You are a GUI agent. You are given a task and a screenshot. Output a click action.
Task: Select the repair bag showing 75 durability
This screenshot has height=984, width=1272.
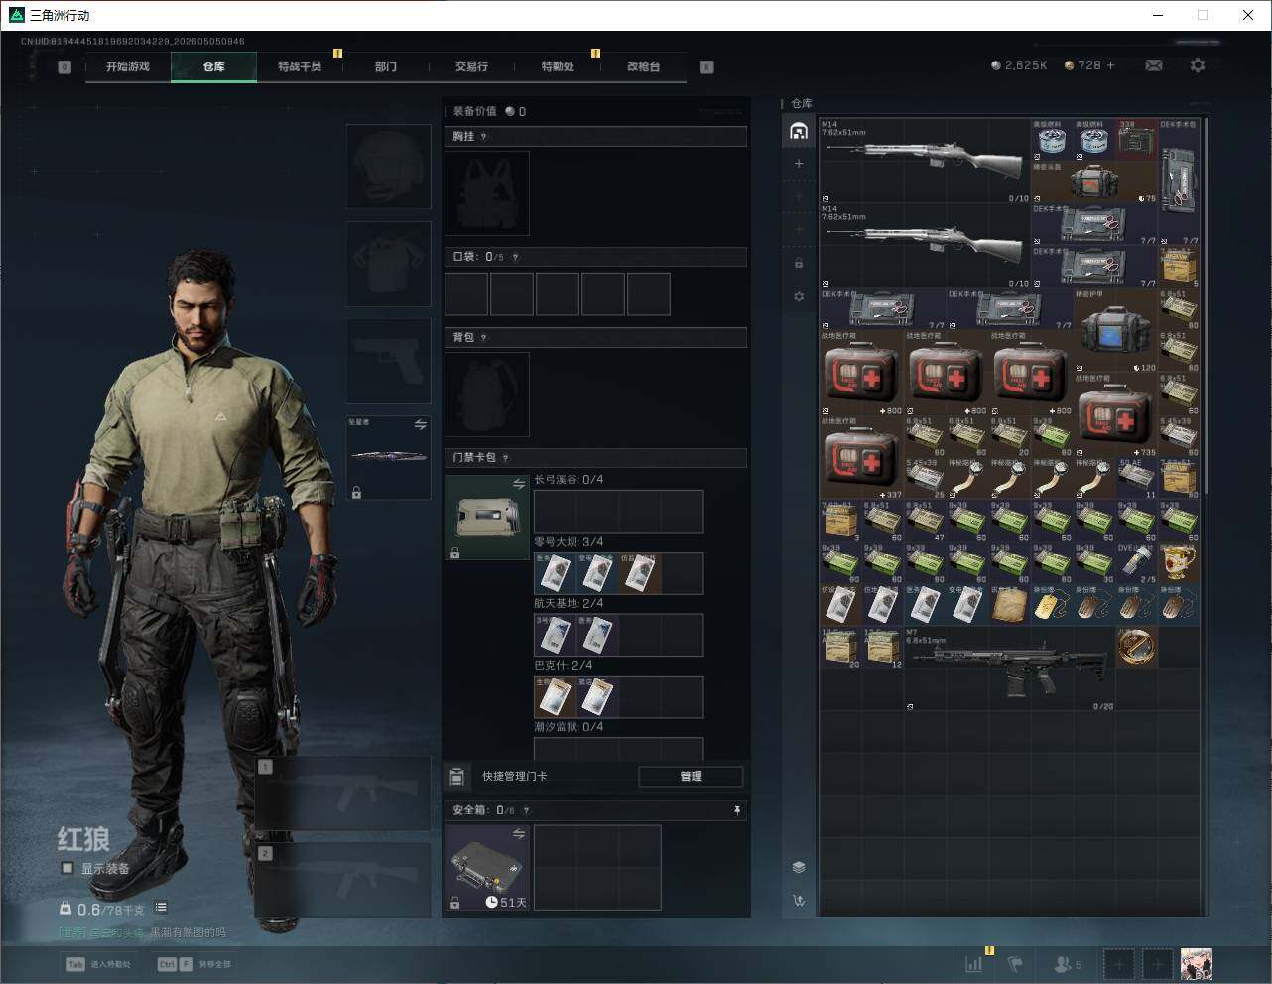tap(1094, 183)
